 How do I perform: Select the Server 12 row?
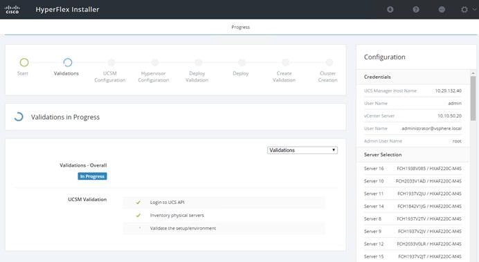coord(413,244)
